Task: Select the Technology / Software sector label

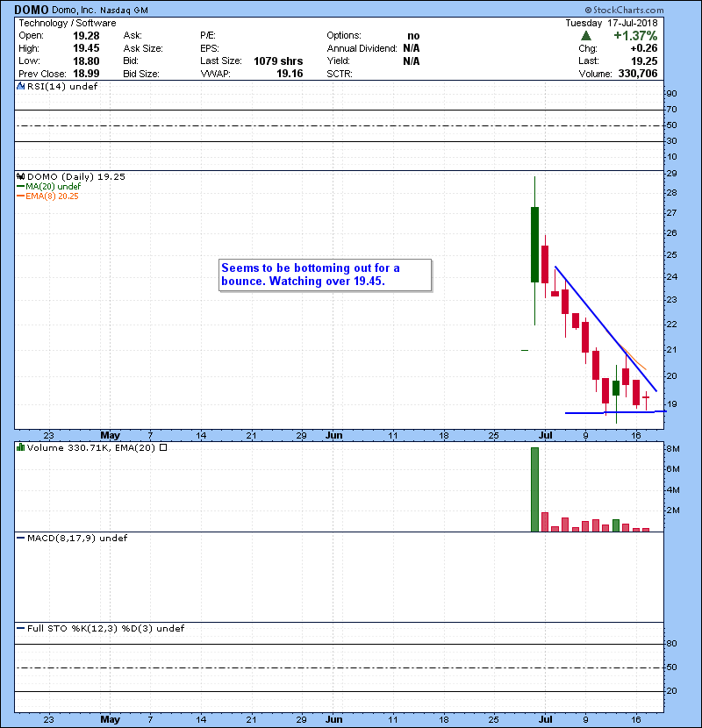Action: [x=68, y=23]
